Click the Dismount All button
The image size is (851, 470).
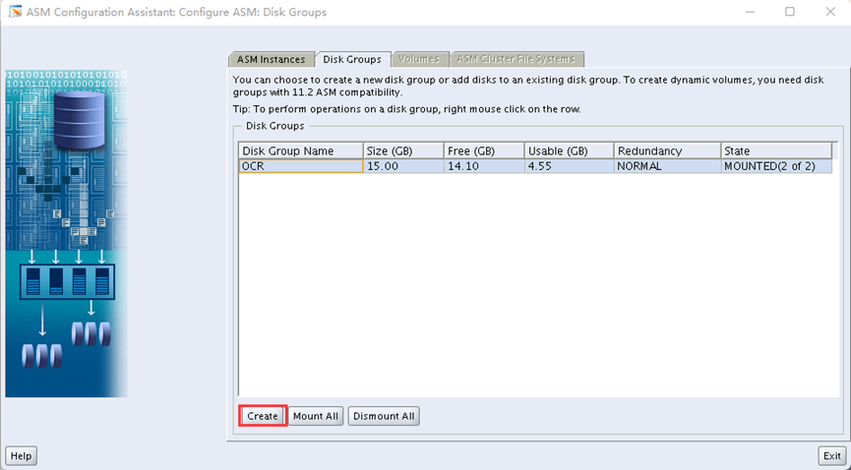click(384, 416)
